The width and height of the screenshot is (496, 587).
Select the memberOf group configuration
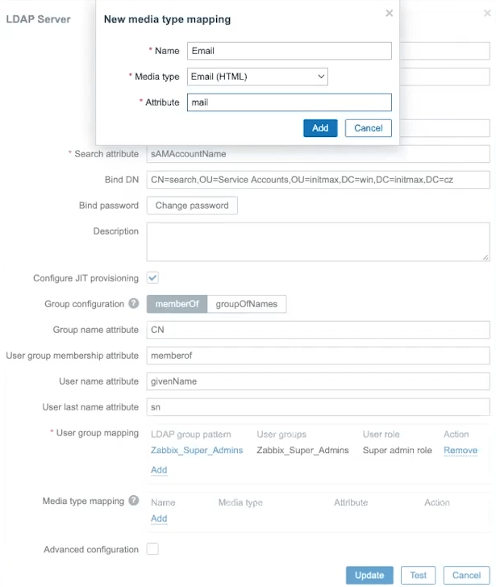(177, 304)
